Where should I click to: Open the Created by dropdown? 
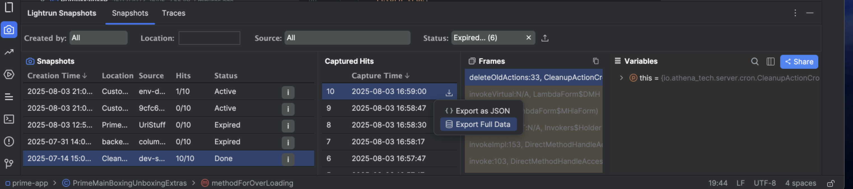click(98, 38)
